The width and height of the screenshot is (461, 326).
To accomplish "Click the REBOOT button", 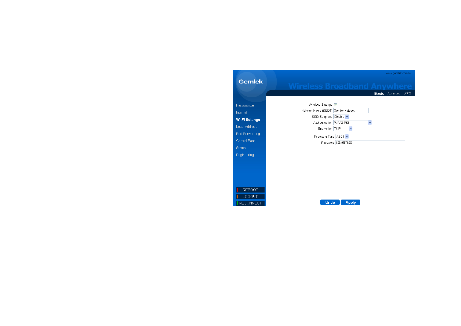I will pyautogui.click(x=250, y=190).
